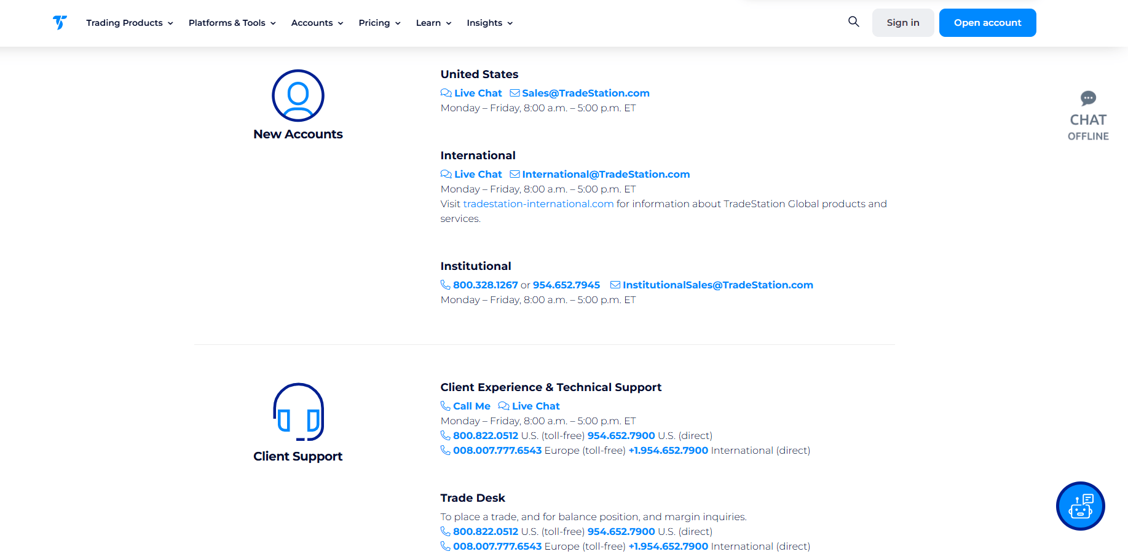Call 008.007.777.6543 under Trade Desk
1128x554 pixels.
click(x=497, y=546)
